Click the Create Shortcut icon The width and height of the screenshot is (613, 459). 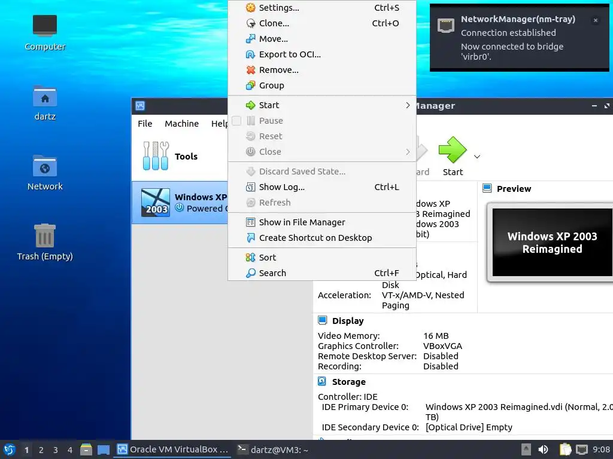tap(251, 238)
